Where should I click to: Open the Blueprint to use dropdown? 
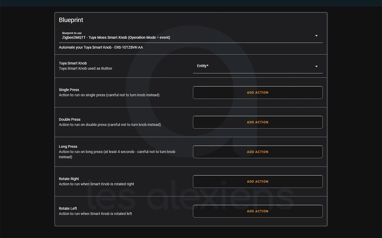tap(191, 36)
